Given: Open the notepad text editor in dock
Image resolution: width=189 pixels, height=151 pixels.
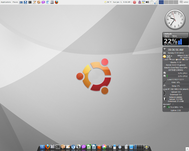Looking at the screenshot, I should click(x=68, y=147).
